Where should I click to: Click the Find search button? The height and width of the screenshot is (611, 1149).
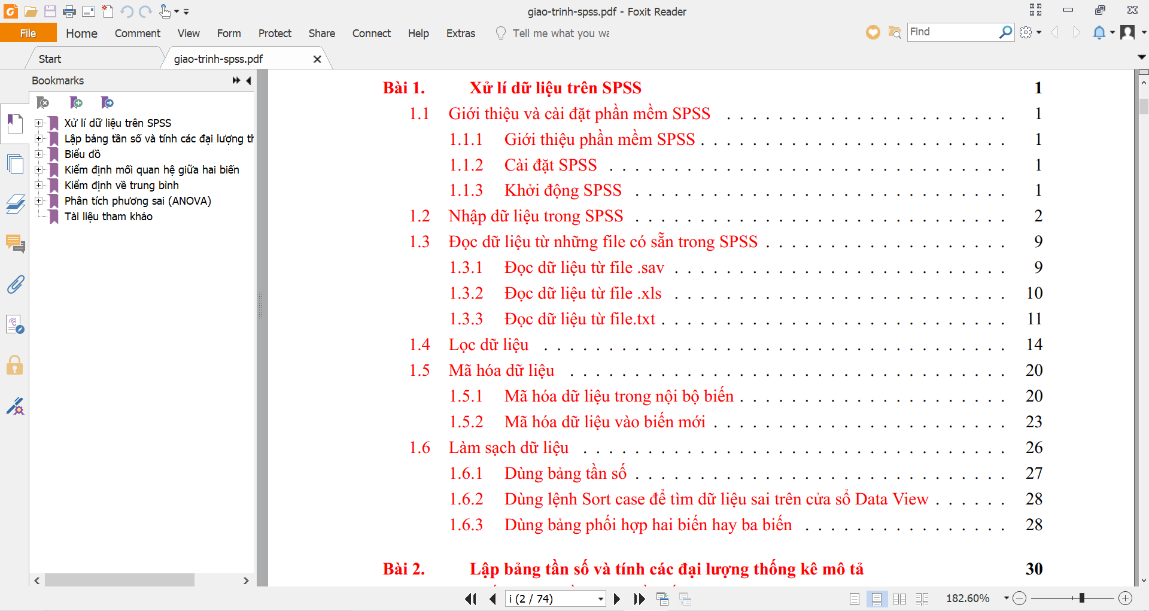pyautogui.click(x=1007, y=32)
